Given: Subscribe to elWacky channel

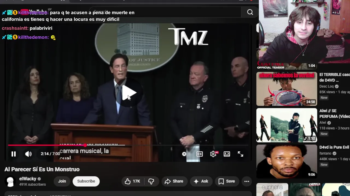Looking at the screenshot, I should click(x=86, y=181).
